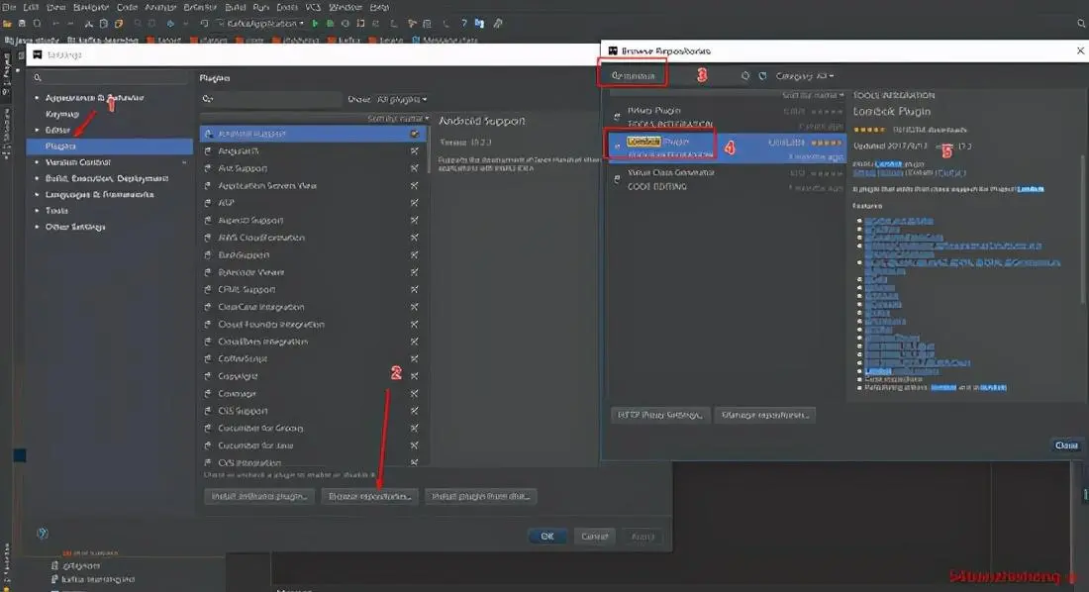Open the File menu

(x=8, y=7)
